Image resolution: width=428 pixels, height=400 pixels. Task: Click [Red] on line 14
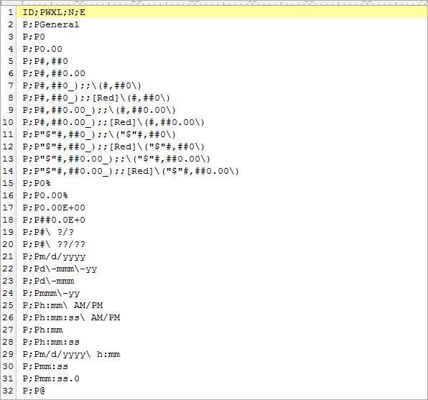[x=140, y=171]
